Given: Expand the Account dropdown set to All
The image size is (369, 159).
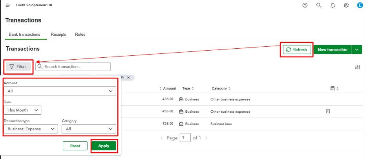Looking at the screenshot, I should tap(60, 91).
